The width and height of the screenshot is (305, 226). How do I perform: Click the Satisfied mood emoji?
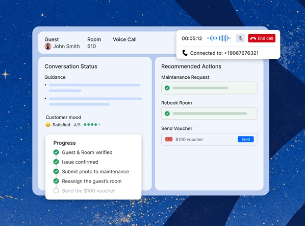tap(48, 124)
